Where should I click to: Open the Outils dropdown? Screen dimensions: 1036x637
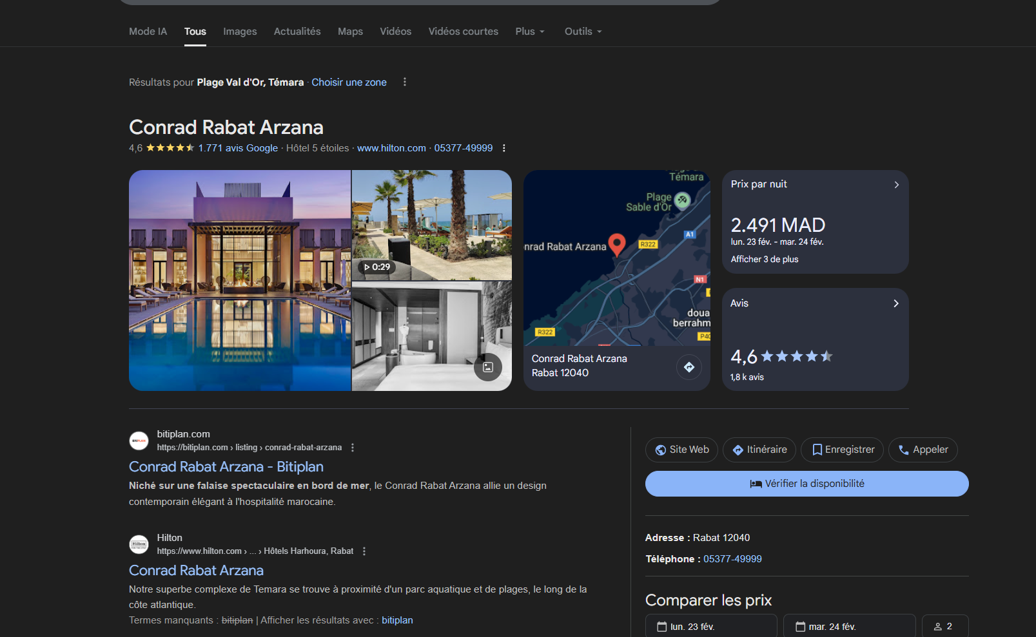tap(583, 32)
